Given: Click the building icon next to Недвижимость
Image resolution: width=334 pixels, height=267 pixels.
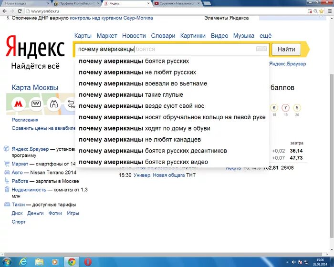Looking at the screenshot, I should pyautogui.click(x=7, y=189).
